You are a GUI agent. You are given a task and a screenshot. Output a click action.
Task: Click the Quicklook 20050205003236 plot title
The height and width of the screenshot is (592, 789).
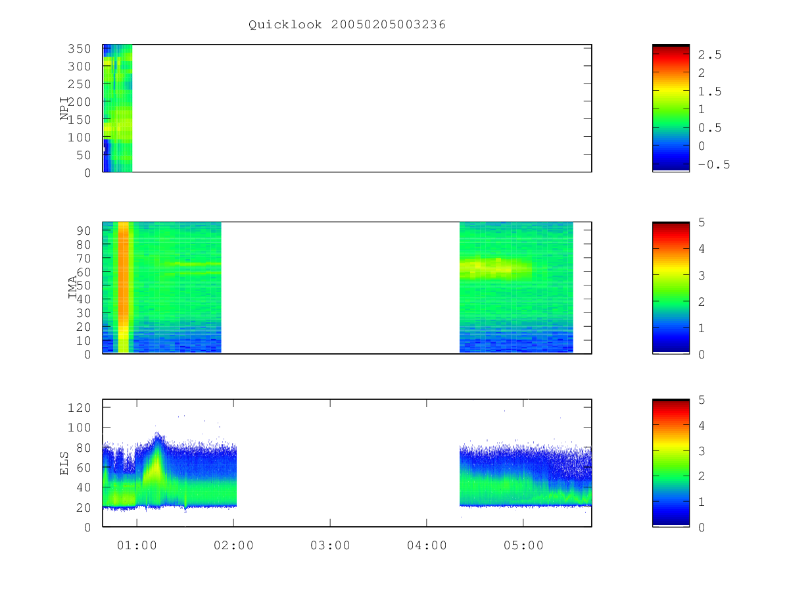pyautogui.click(x=347, y=24)
